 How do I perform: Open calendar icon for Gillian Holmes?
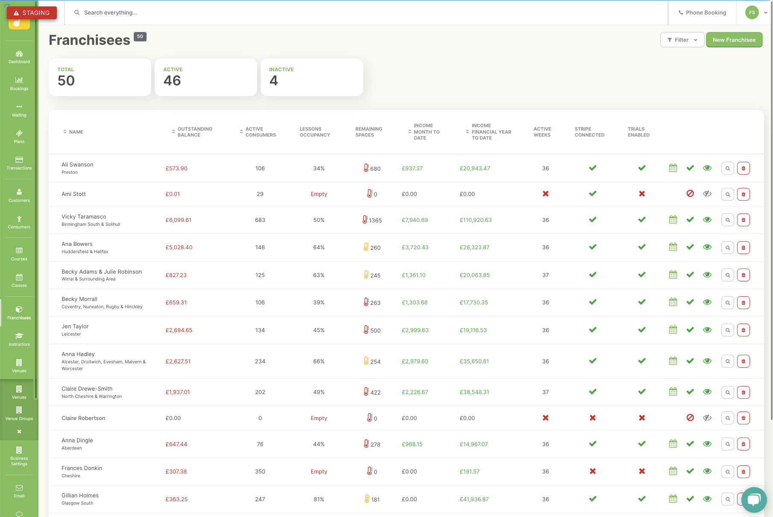pos(673,499)
